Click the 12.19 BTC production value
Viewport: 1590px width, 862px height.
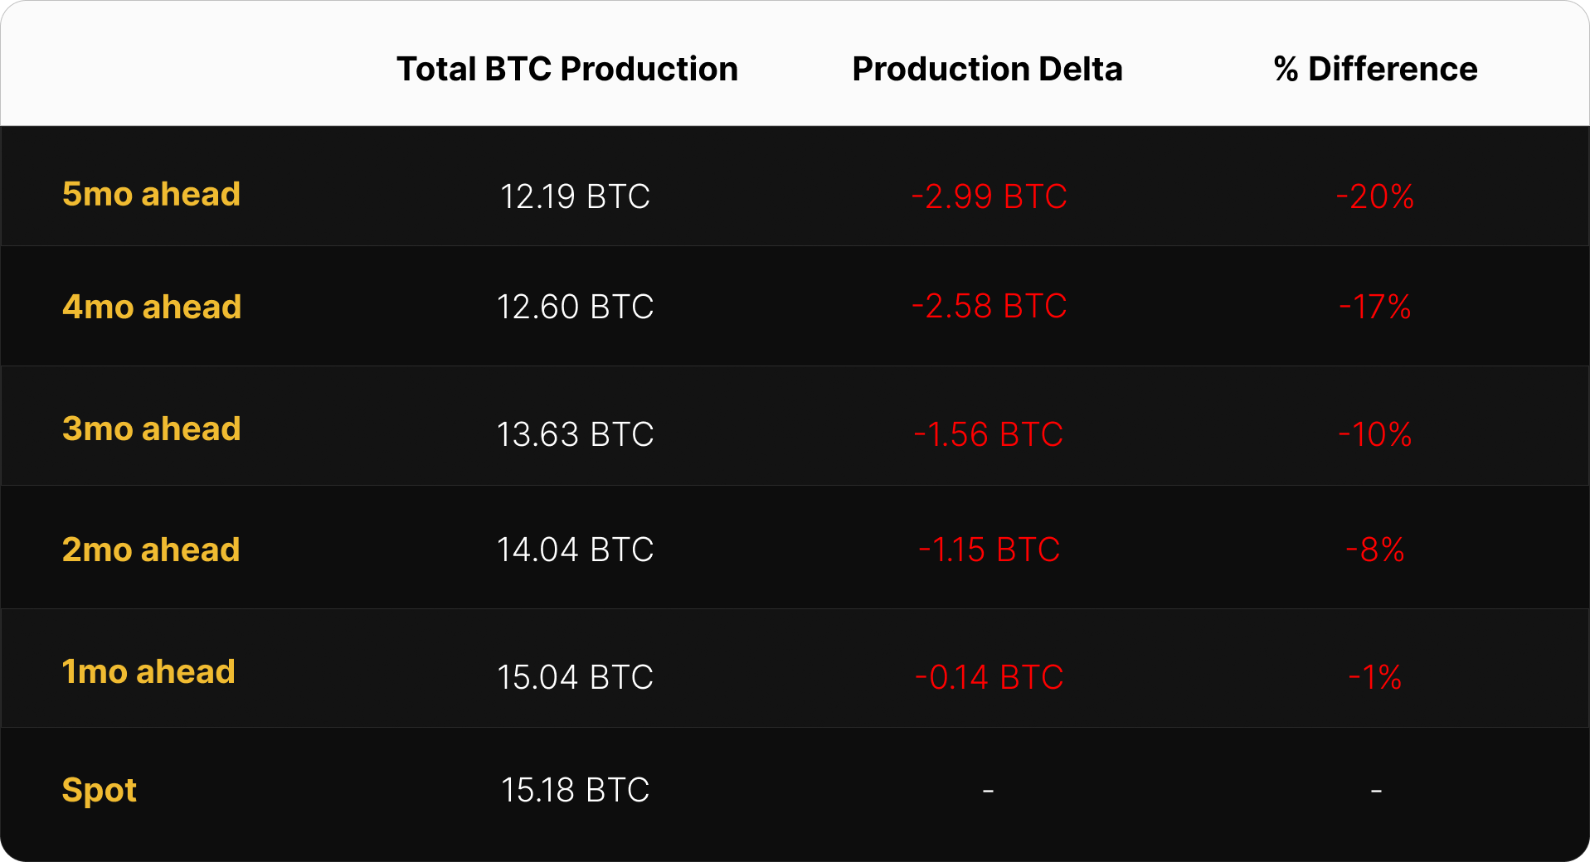pyautogui.click(x=575, y=196)
